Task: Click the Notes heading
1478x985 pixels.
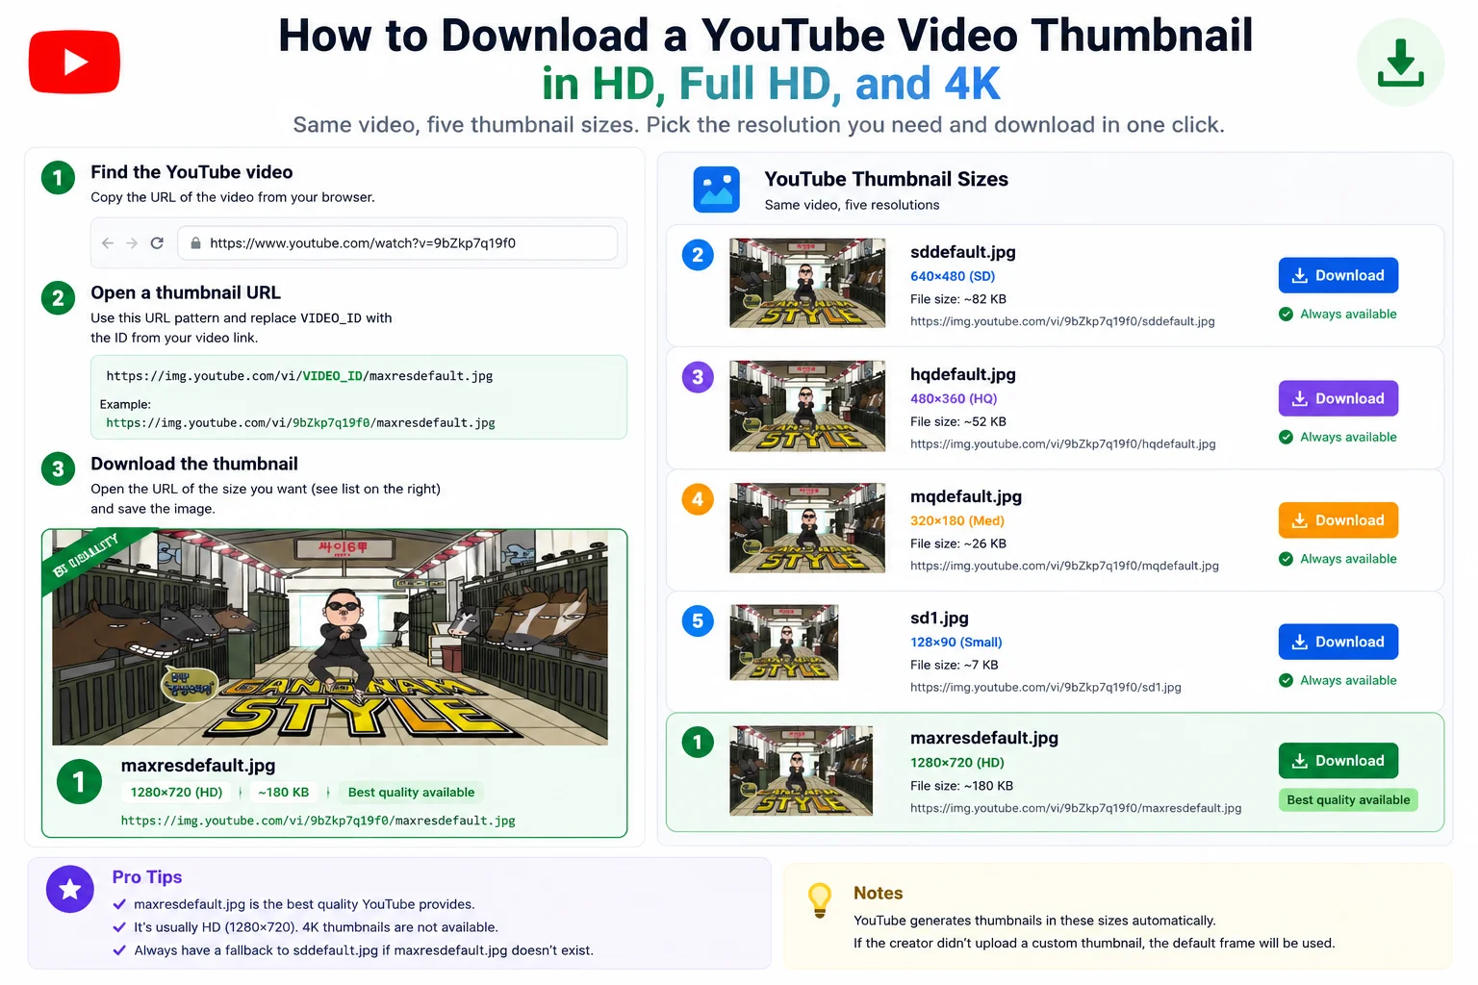Action: [x=879, y=894]
